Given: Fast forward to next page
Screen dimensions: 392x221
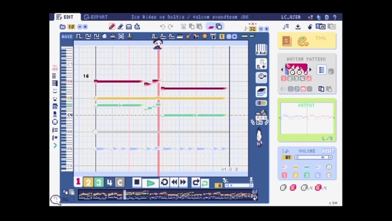Looking at the screenshot, I should pyautogui.click(x=183, y=182).
